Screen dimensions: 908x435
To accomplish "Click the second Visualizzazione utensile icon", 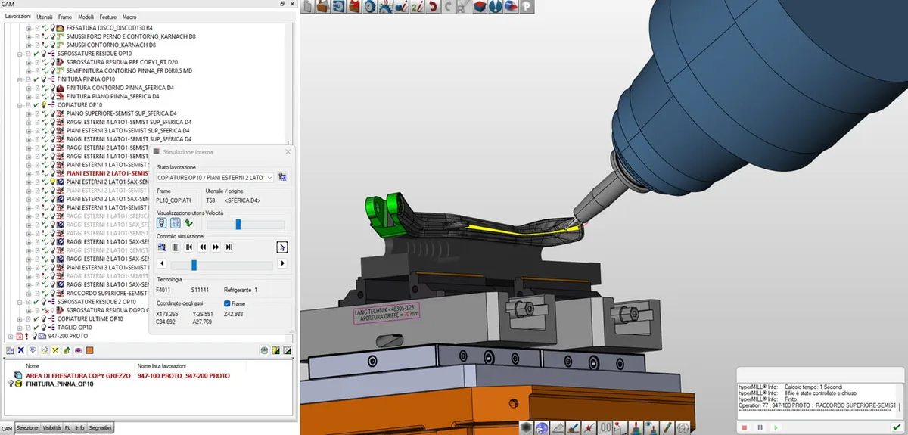I will pos(176,224).
